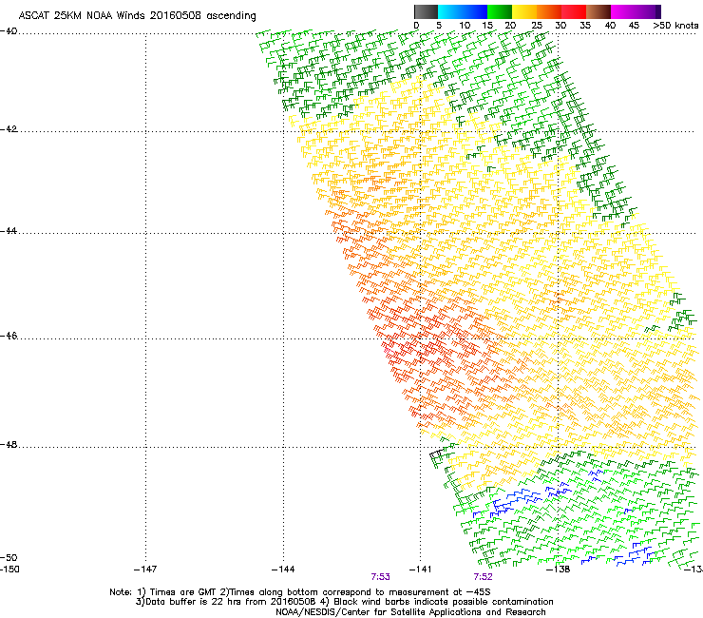Screen dimensions: 703x618
Task: Click the longitude axis label "-141"
Action: tap(420, 570)
